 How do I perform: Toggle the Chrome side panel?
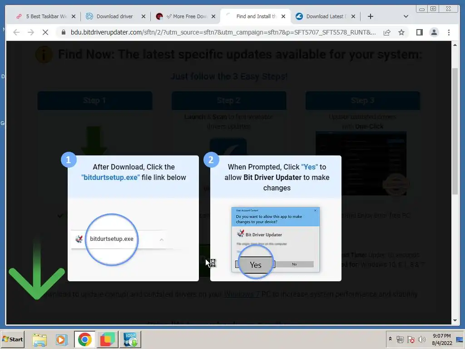point(419,32)
